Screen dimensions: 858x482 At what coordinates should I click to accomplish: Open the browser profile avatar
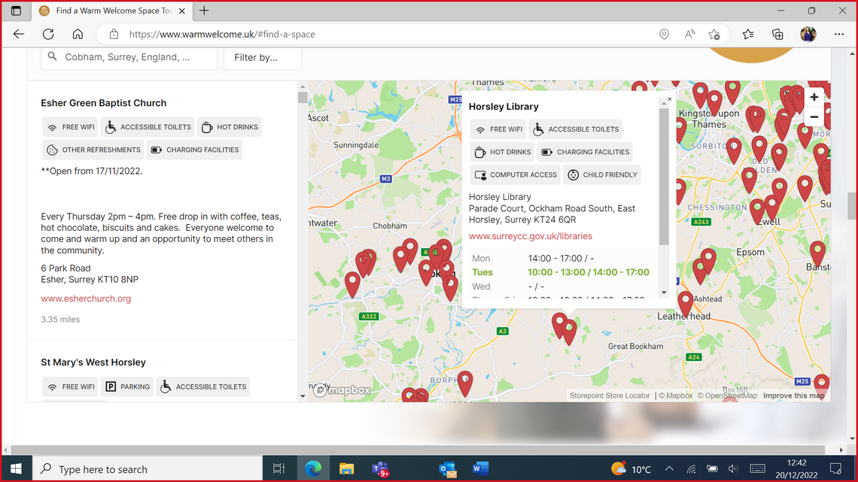pyautogui.click(x=808, y=35)
